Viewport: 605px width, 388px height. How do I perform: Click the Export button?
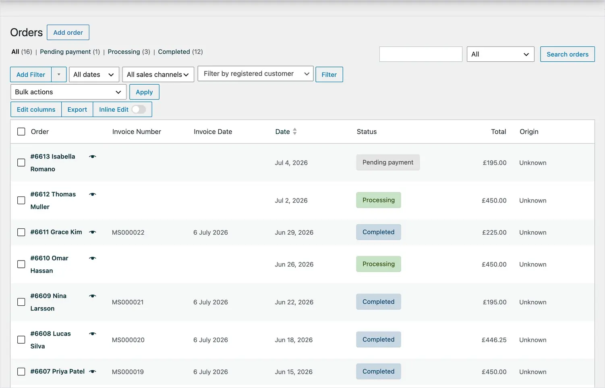77,109
